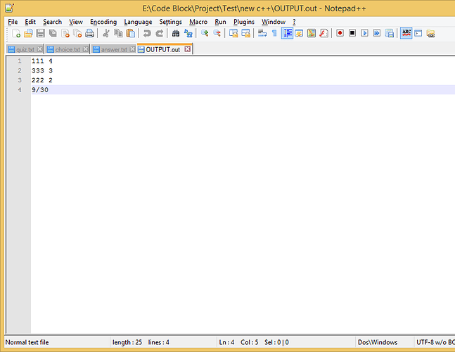Image resolution: width=455 pixels, height=352 pixels.
Task: Click the Save file toolbar icon
Action: point(40,33)
